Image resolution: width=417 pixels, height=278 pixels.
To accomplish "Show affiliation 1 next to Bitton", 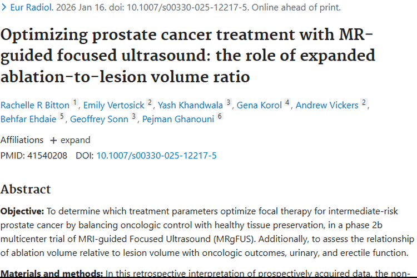I will [x=75, y=103].
